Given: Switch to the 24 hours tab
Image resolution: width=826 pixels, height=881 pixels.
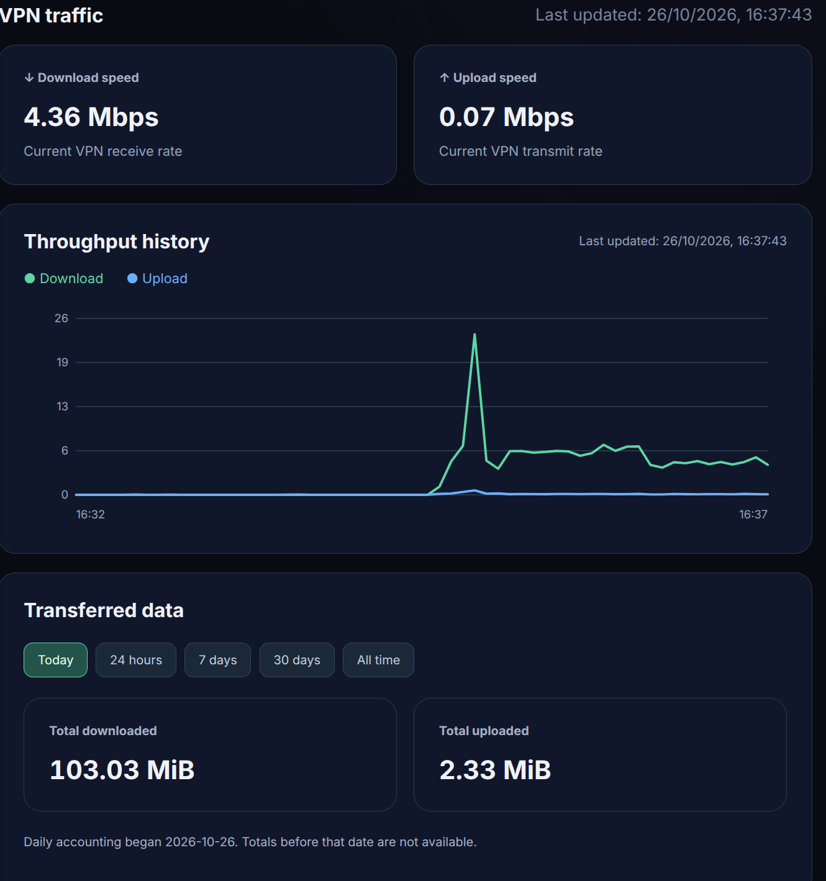Looking at the screenshot, I should (136, 660).
